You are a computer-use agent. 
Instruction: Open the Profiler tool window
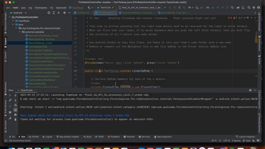tap(34, 137)
